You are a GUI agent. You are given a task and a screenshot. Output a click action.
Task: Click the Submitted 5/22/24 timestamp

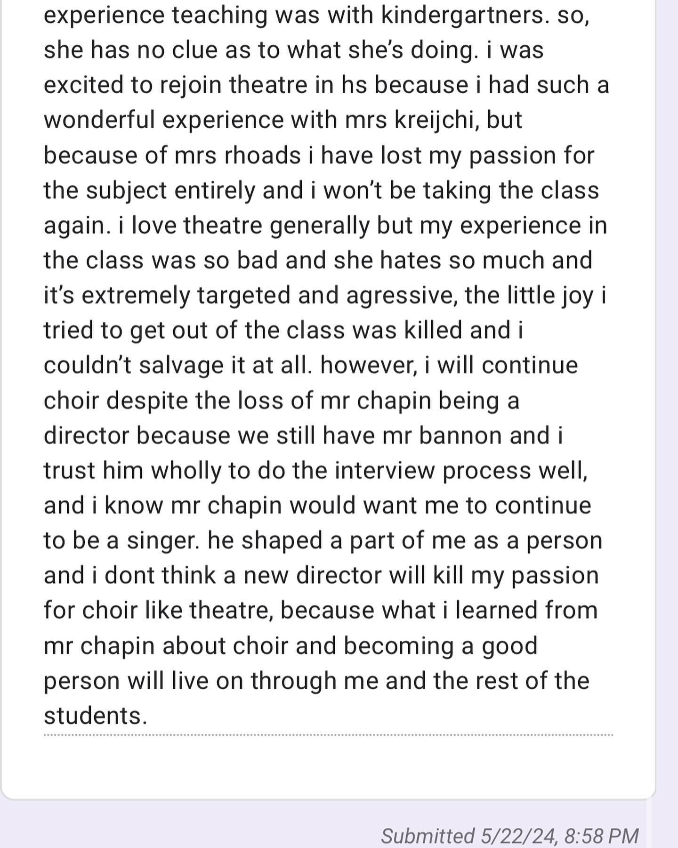(509, 835)
